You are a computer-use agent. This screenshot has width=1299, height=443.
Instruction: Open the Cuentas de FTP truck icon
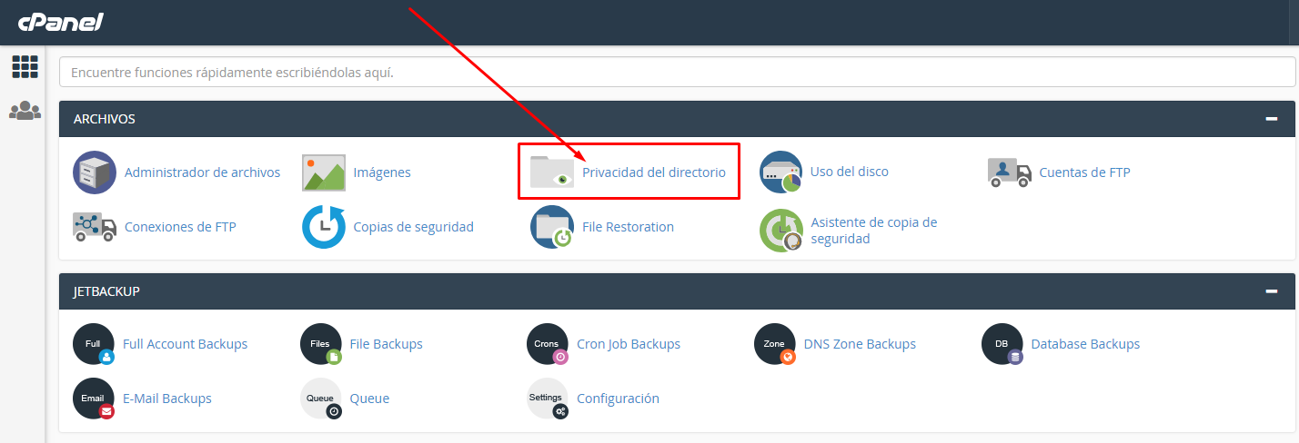click(1009, 172)
